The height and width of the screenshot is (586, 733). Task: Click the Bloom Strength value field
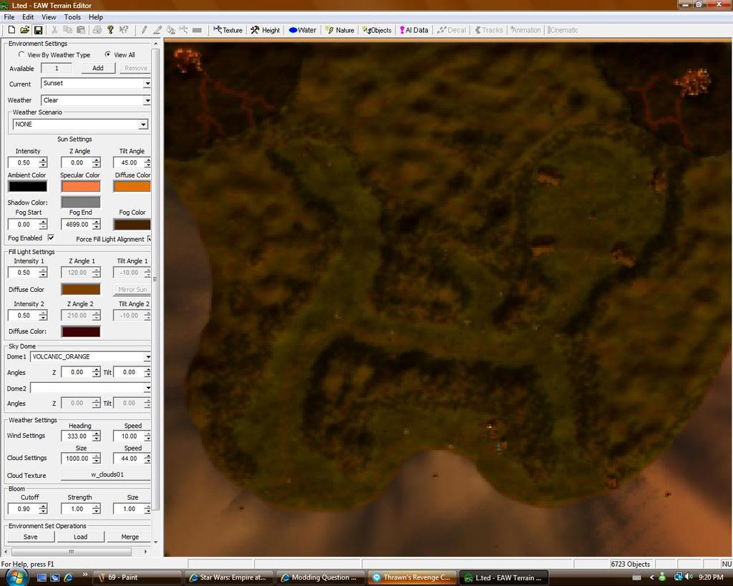click(x=77, y=509)
